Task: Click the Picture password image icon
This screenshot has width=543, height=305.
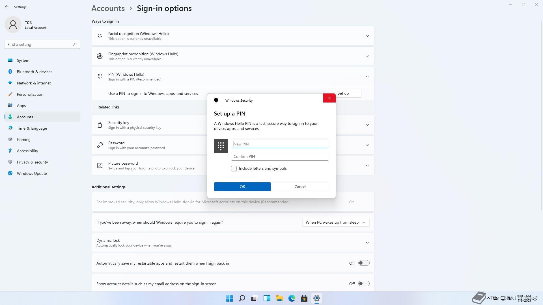Action: pos(100,165)
